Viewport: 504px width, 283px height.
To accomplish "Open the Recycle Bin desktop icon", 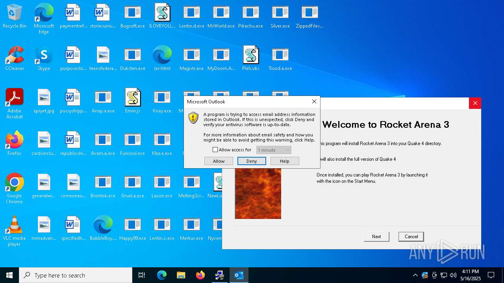I will pyautogui.click(x=15, y=16).
